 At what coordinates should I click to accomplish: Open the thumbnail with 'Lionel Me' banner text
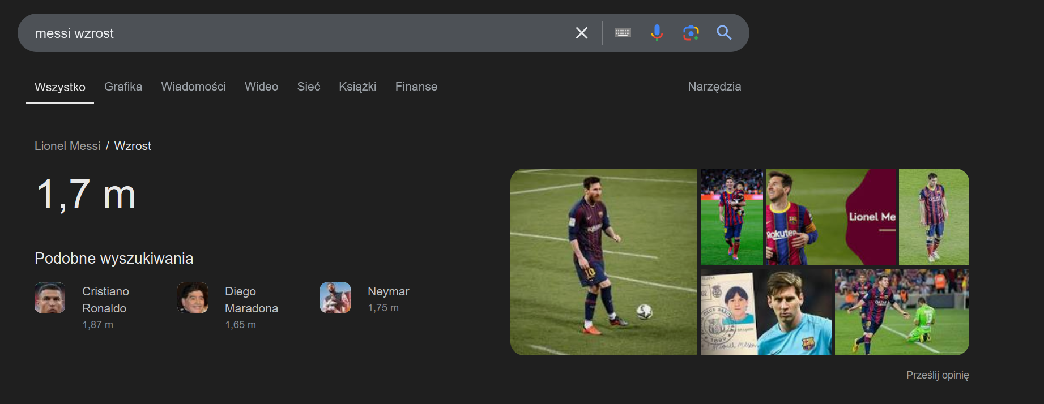831,217
